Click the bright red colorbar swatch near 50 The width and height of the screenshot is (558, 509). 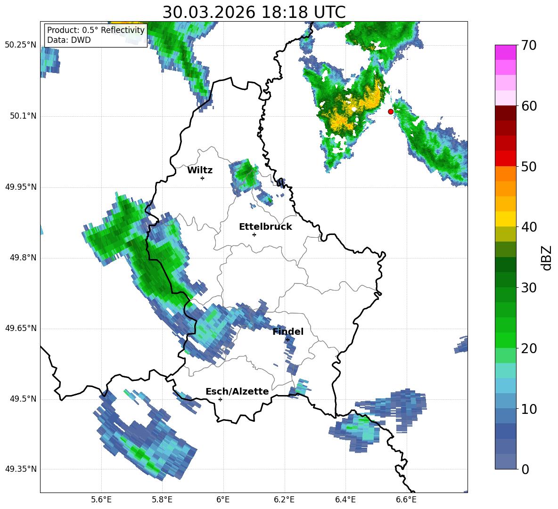(x=505, y=159)
